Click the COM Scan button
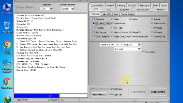183x103 pixels. tap(94, 89)
